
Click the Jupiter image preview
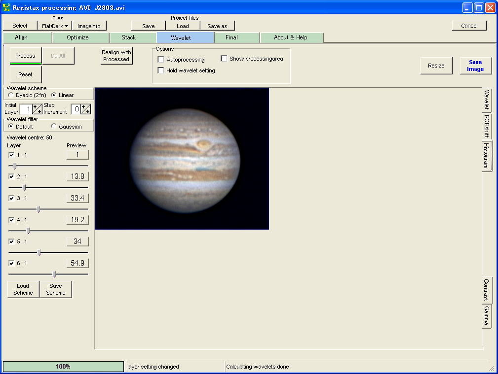click(x=182, y=158)
